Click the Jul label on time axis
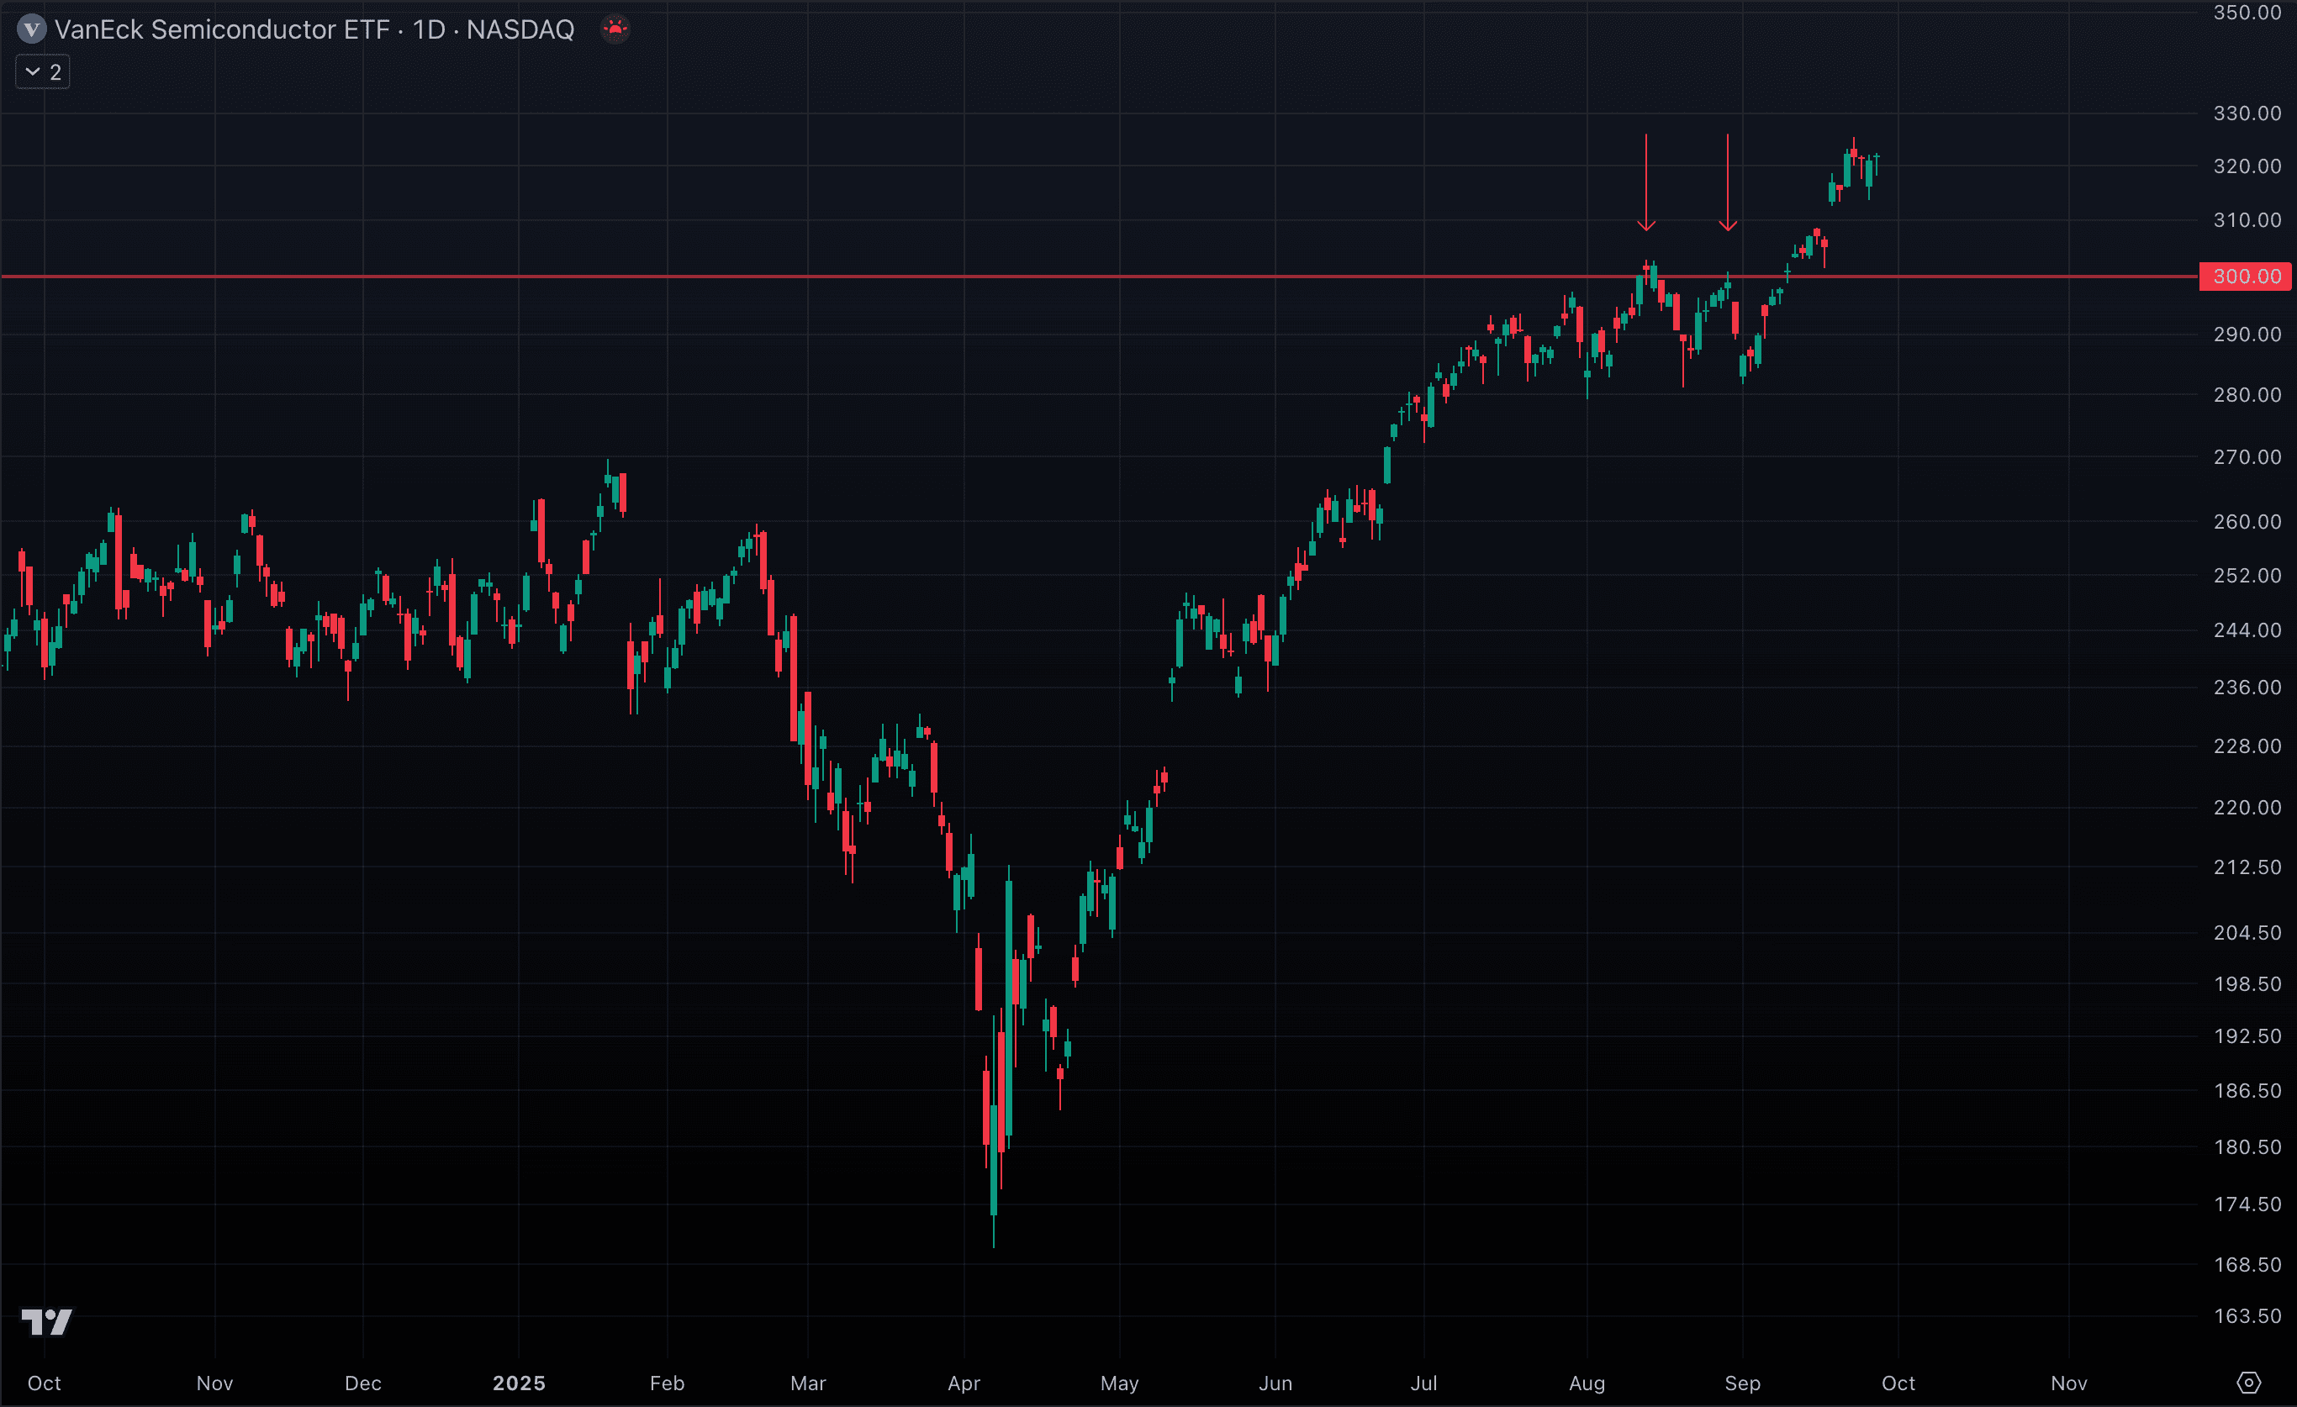Viewport: 2297px width, 1407px height. [x=1423, y=1383]
